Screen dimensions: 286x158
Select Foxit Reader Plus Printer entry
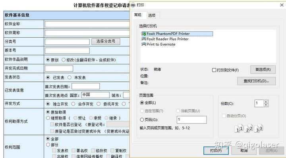165,39
